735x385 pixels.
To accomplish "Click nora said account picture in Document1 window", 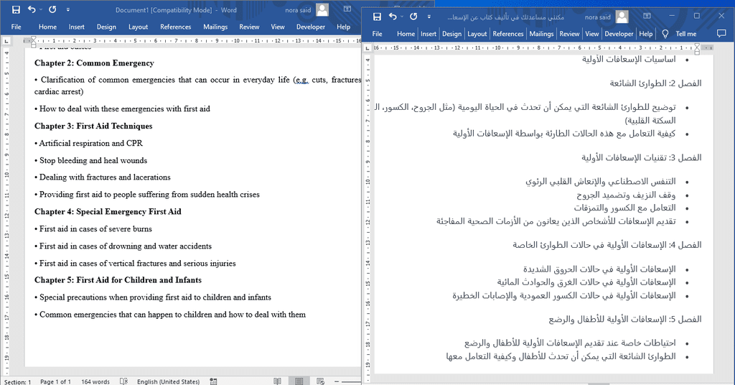I will click(322, 10).
